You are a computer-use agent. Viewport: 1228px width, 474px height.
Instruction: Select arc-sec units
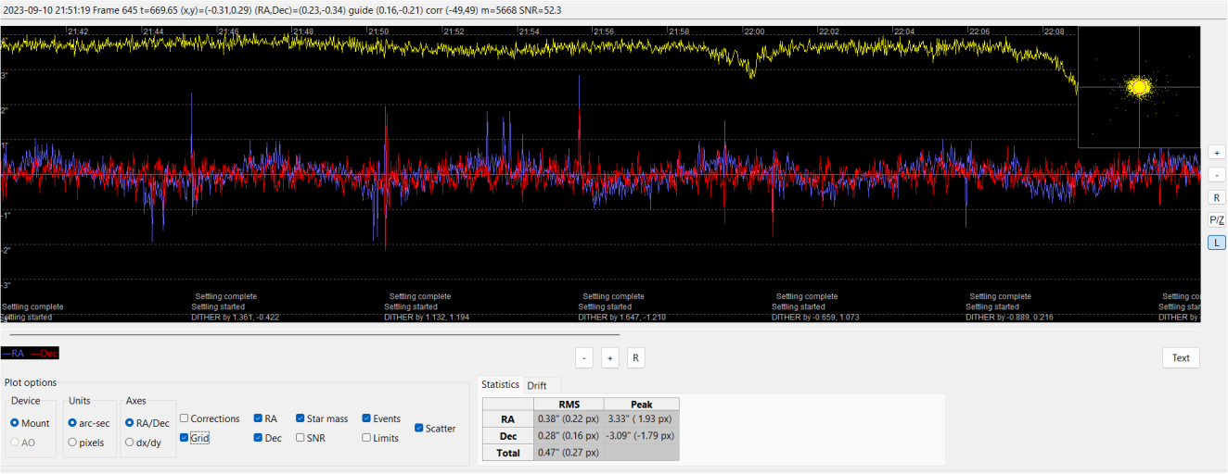[91, 422]
